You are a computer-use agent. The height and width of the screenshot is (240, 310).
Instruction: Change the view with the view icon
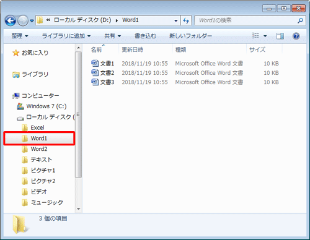(255, 36)
